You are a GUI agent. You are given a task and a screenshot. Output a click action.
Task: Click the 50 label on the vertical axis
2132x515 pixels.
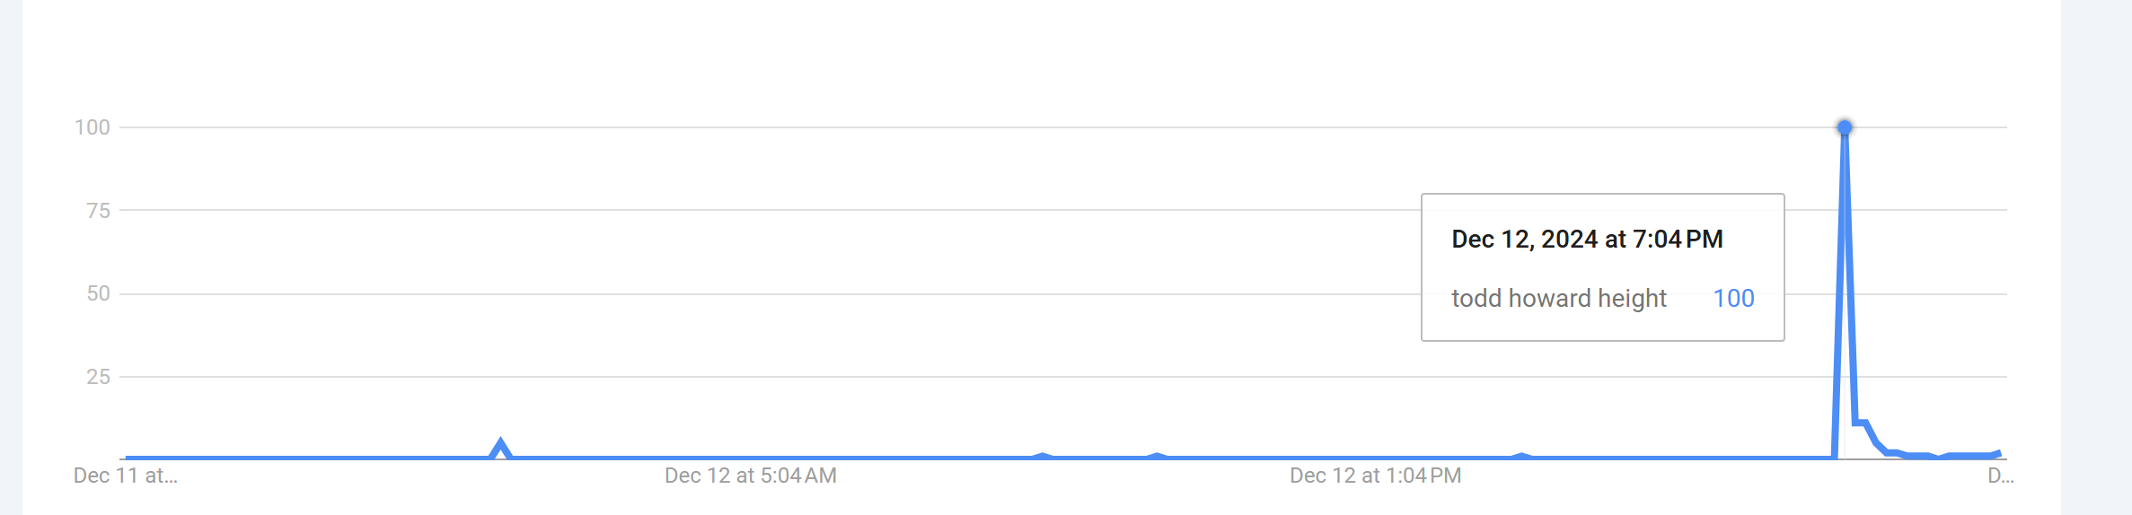coord(99,293)
